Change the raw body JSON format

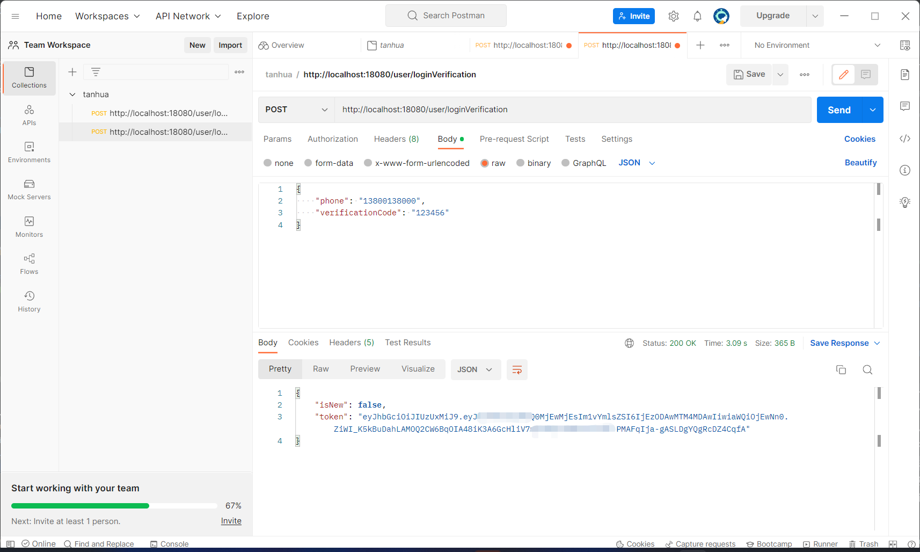click(637, 163)
